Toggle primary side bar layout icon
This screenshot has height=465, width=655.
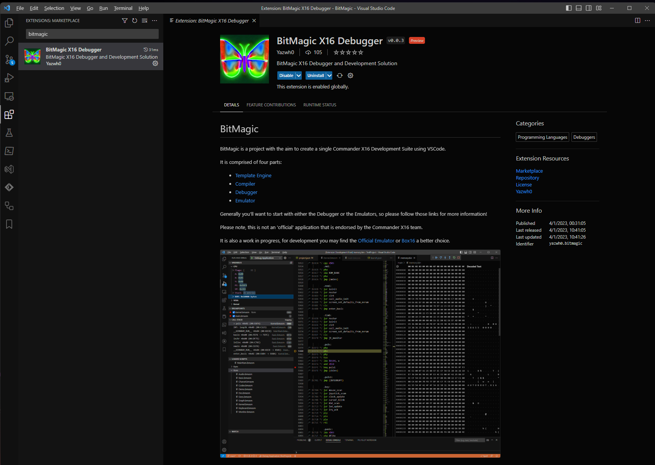click(569, 8)
